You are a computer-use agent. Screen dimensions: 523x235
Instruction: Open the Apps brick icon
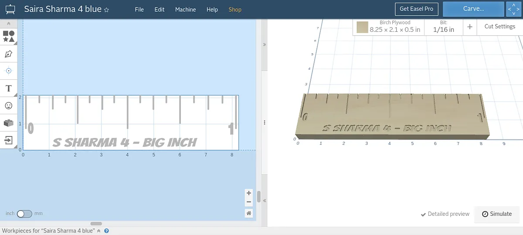8,123
